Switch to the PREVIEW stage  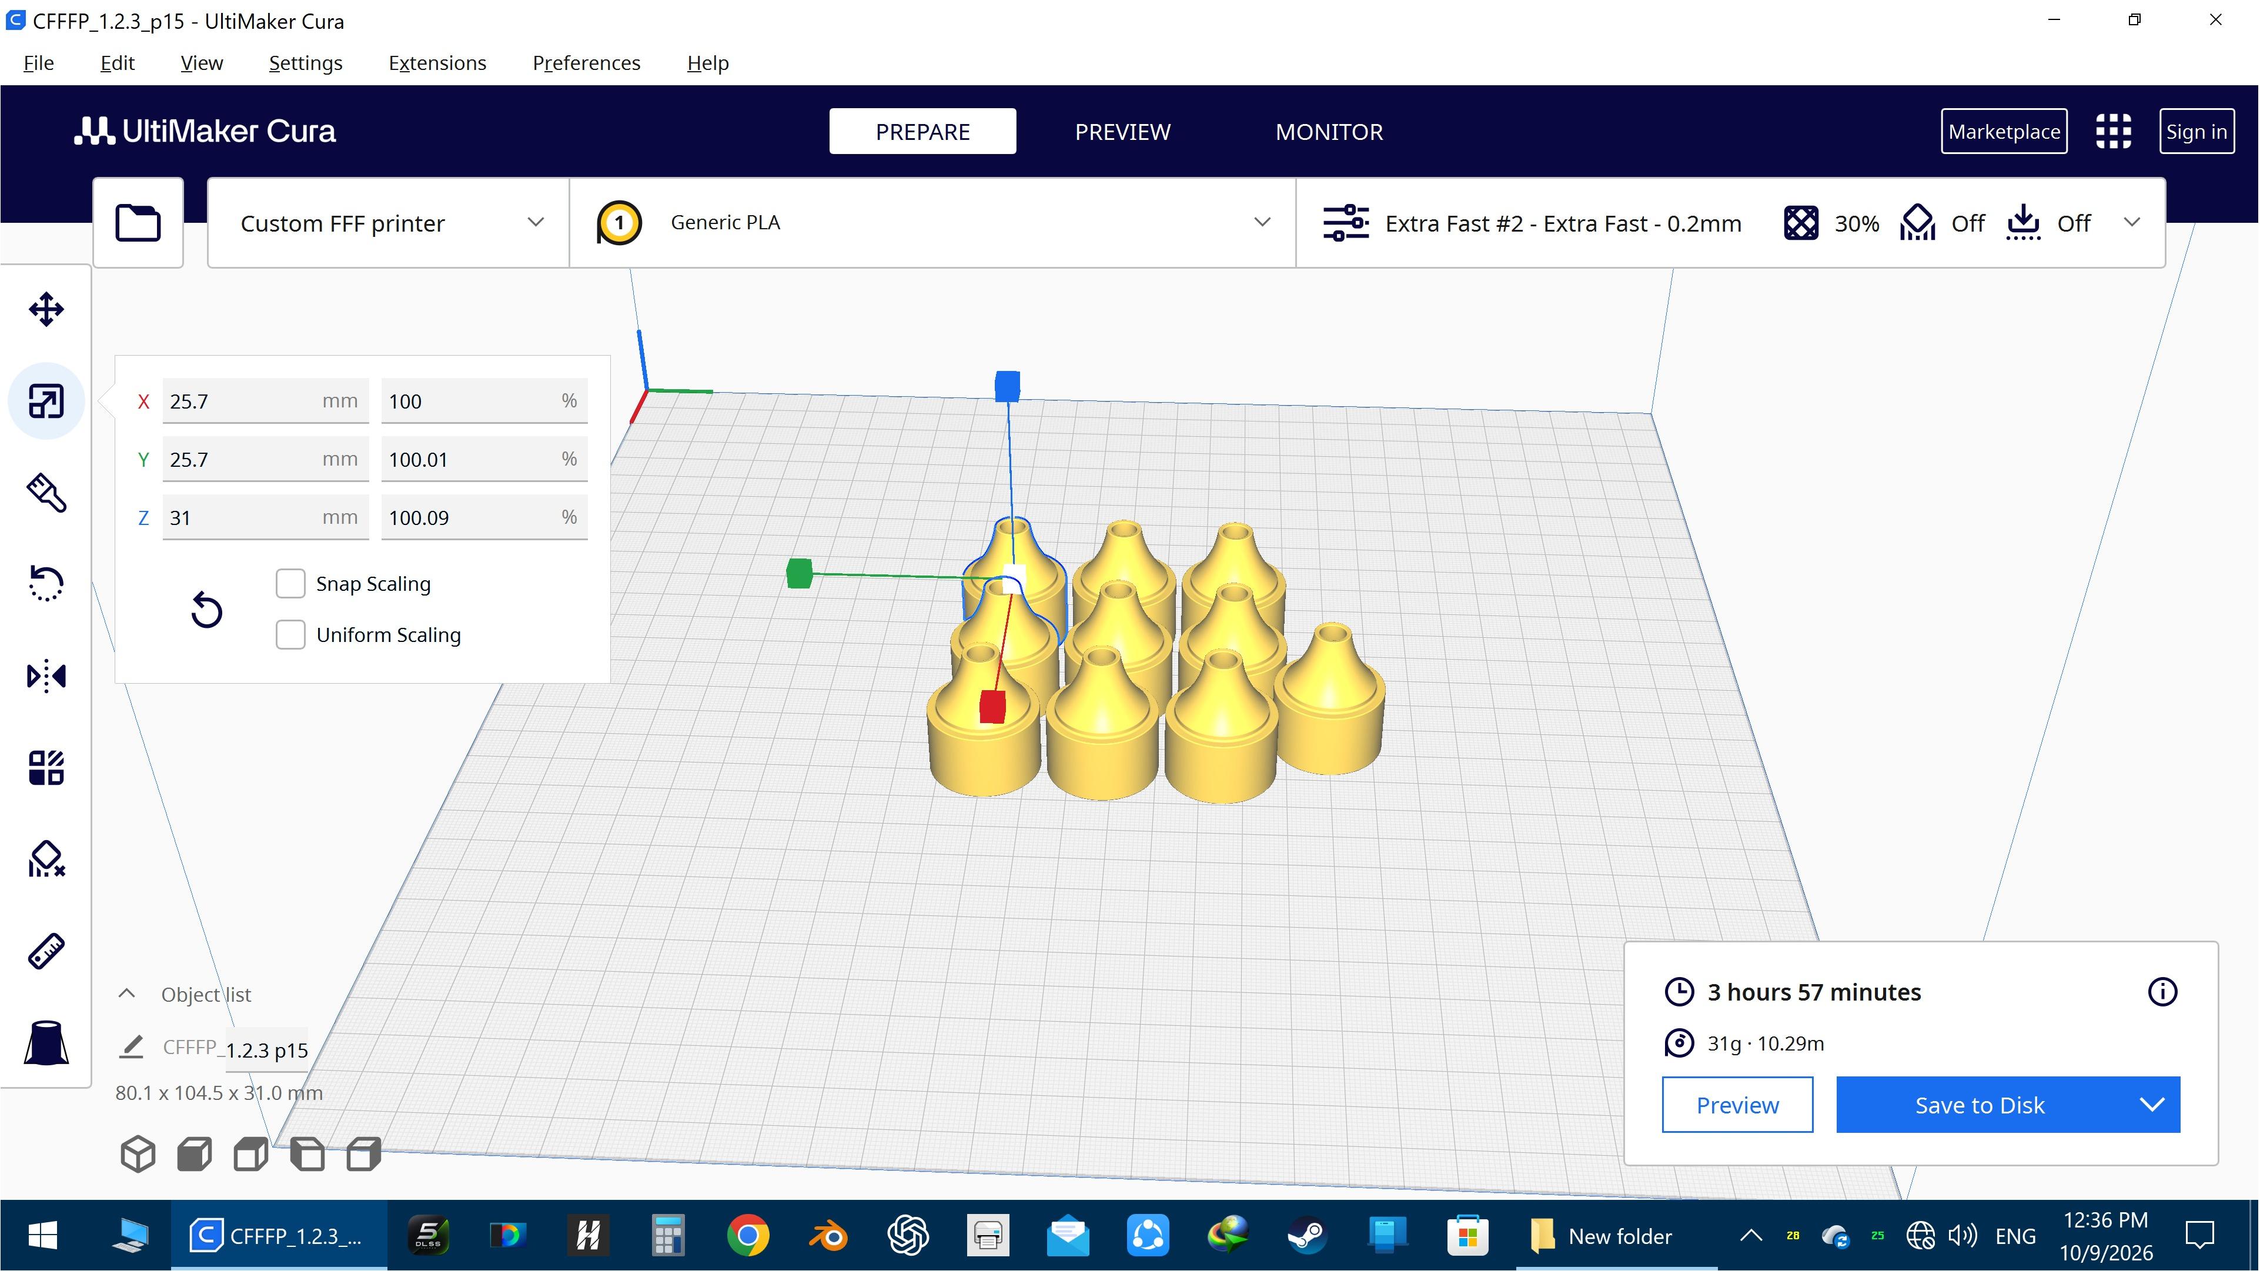[x=1122, y=132]
